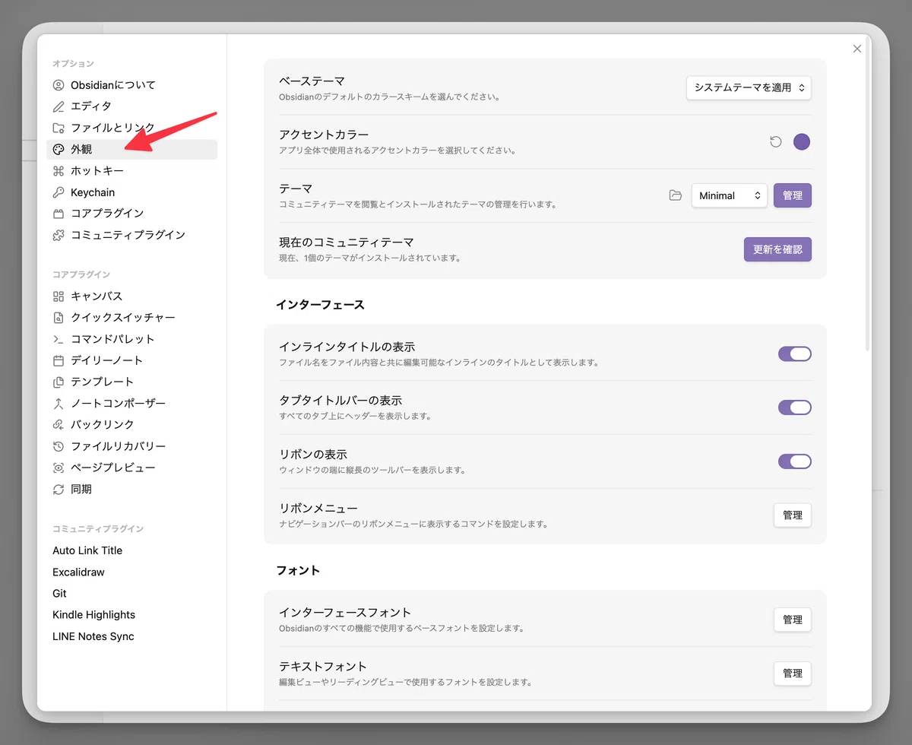Click the クイックスイッチャー file search icon

(x=59, y=318)
